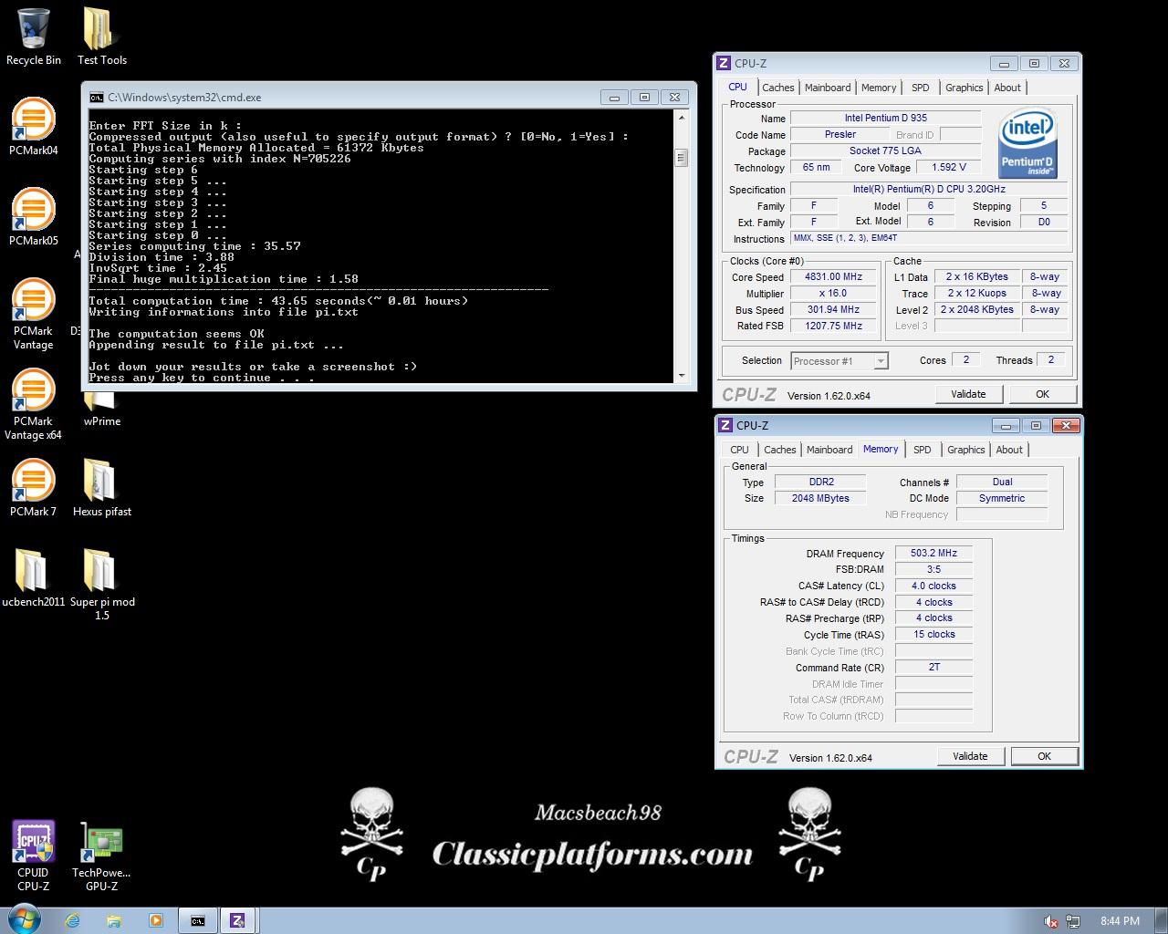Click the Bus Speed 301.94 MHz field
1168x934 pixels.
833,310
